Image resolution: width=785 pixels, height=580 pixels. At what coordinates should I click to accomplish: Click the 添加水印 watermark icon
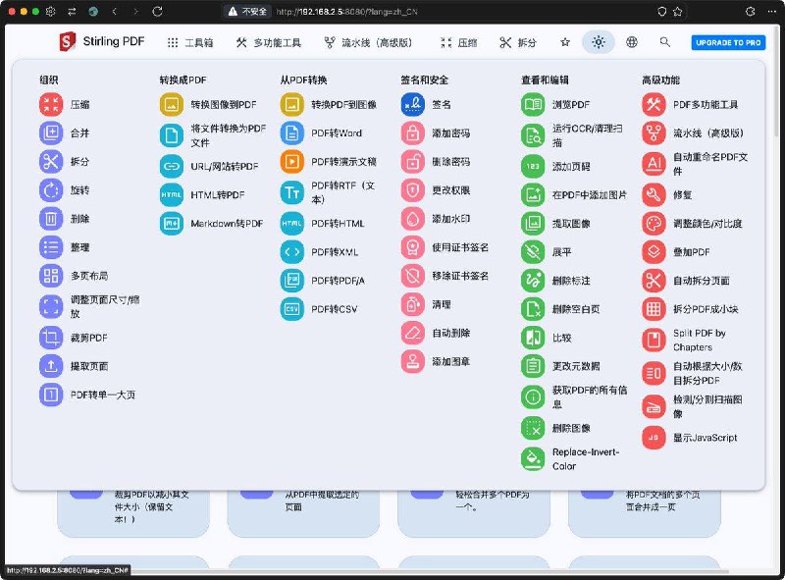(x=413, y=218)
